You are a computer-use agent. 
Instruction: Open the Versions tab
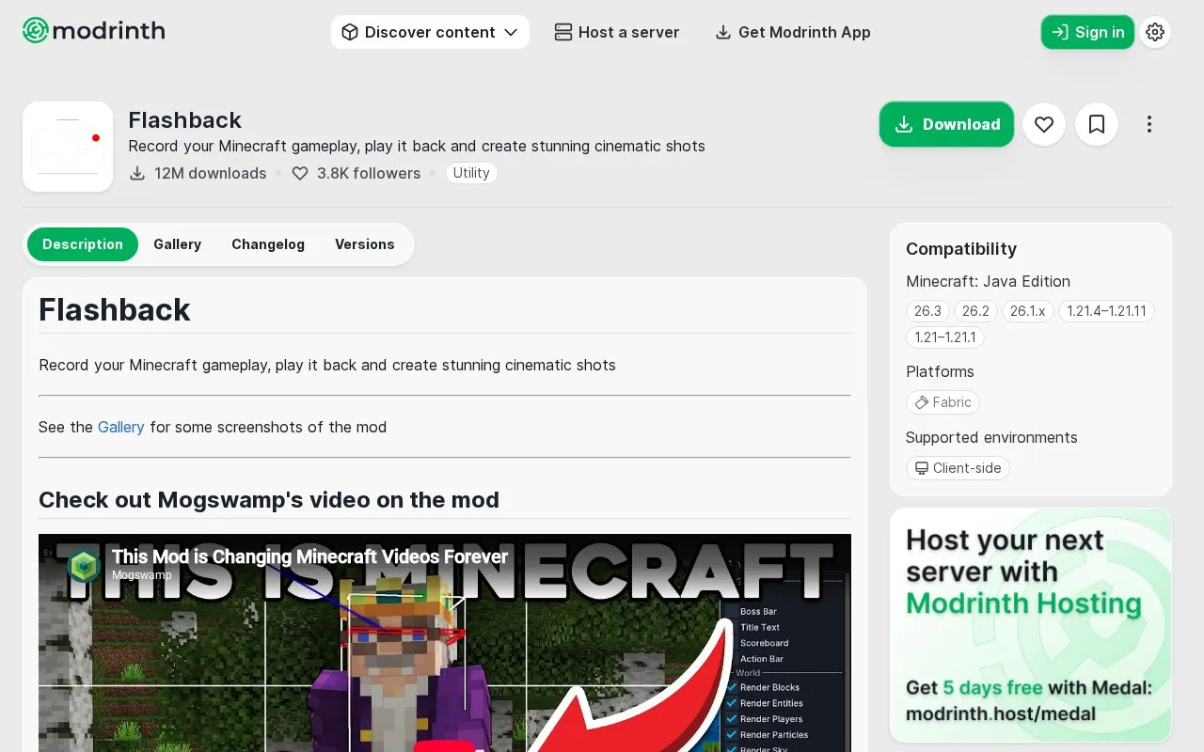tap(365, 244)
